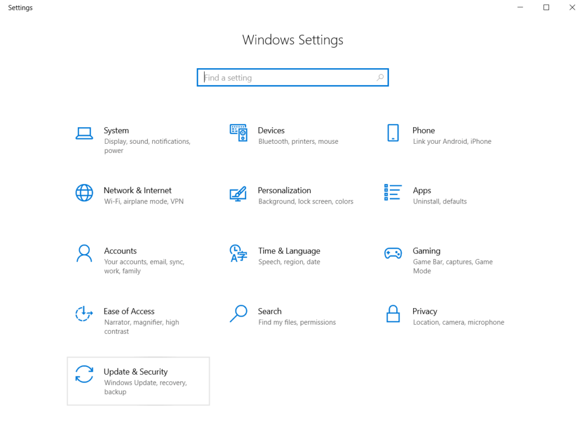
Task: Click the magnifier icon in the search box
Action: click(x=380, y=77)
